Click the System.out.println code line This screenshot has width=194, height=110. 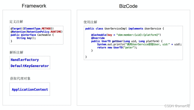pyautogui.click(x=139, y=45)
